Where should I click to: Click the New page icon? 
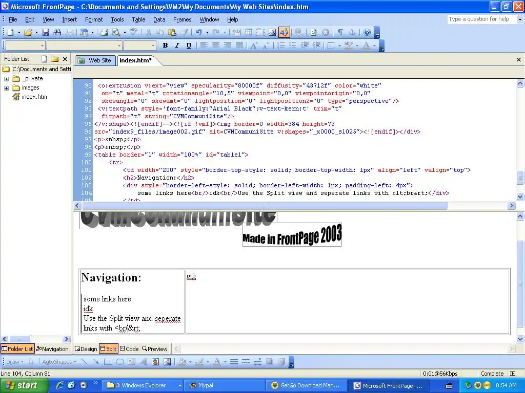click(x=11, y=32)
